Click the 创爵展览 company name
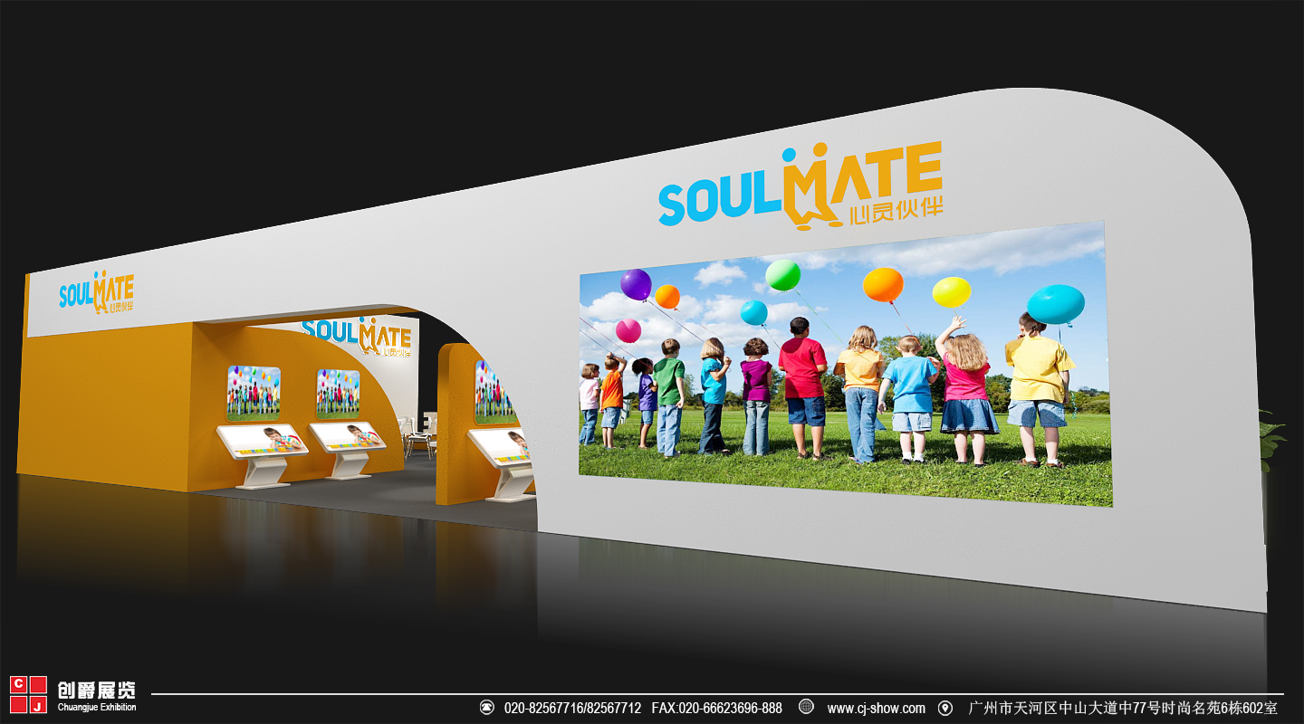Image resolution: width=1304 pixels, height=724 pixels. [96, 691]
